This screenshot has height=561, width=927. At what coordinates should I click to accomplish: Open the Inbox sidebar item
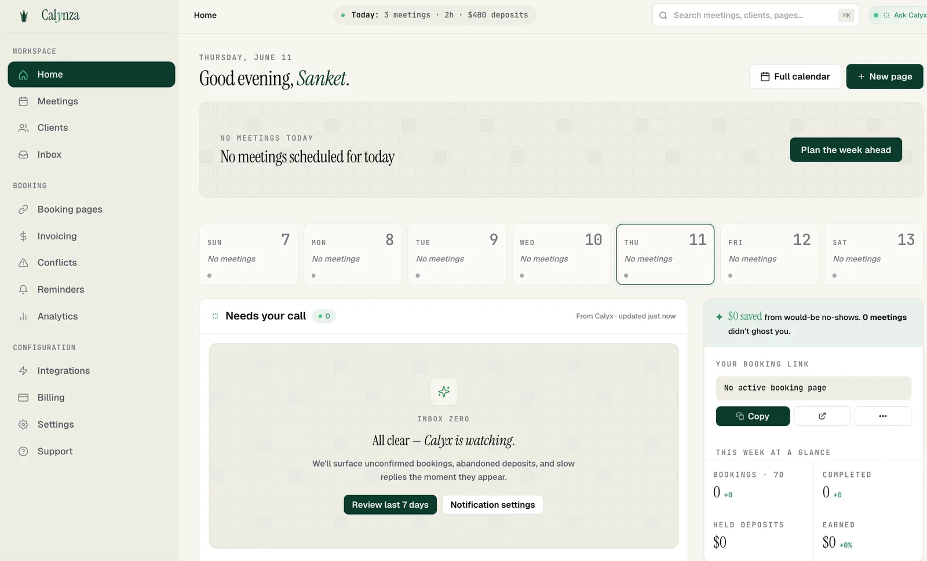pyautogui.click(x=91, y=155)
